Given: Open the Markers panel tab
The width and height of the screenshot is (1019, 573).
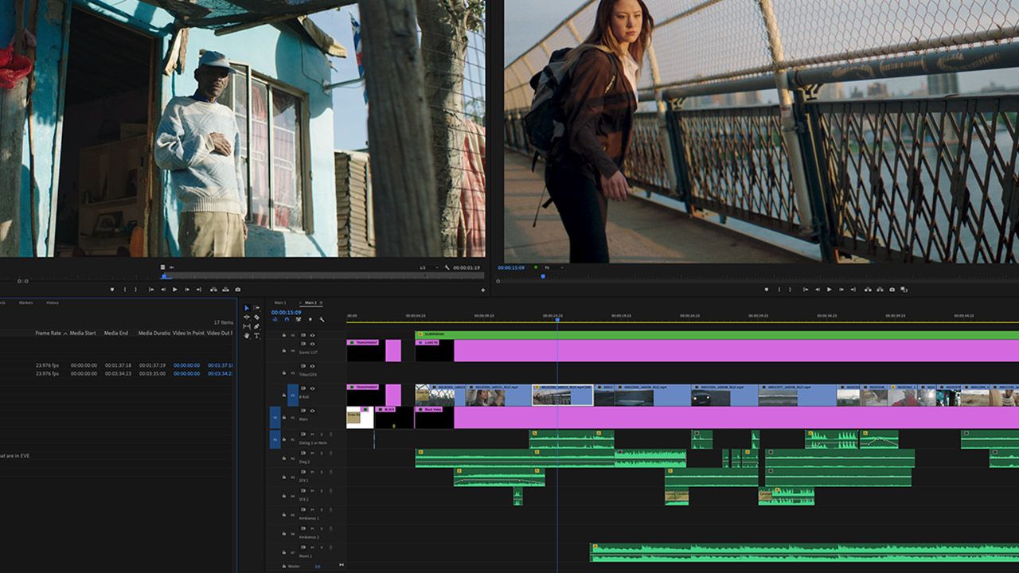Looking at the screenshot, I should click(x=25, y=302).
